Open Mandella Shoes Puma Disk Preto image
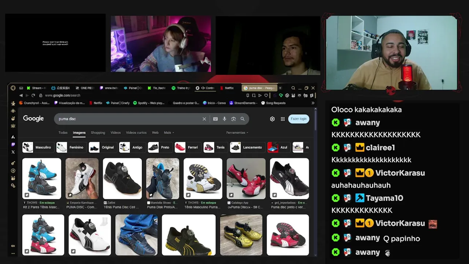Image resolution: width=469 pixels, height=264 pixels. pyautogui.click(x=163, y=179)
